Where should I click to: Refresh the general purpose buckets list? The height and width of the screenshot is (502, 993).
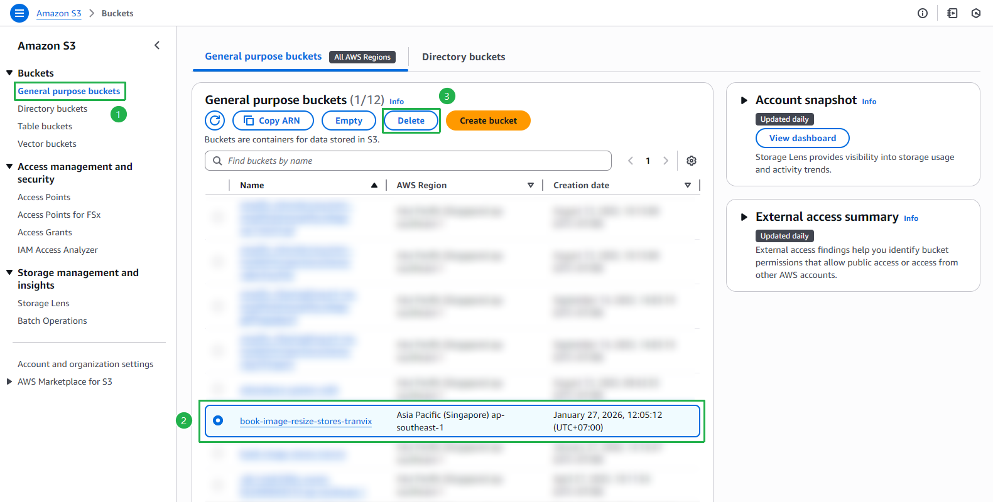tap(215, 120)
